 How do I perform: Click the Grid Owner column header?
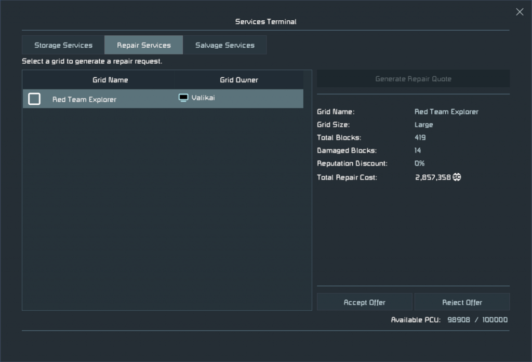pos(239,80)
